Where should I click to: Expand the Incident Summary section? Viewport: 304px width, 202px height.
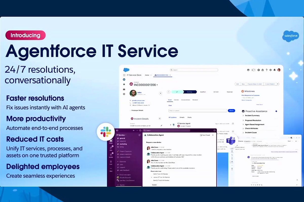pyautogui.click(x=252, y=115)
